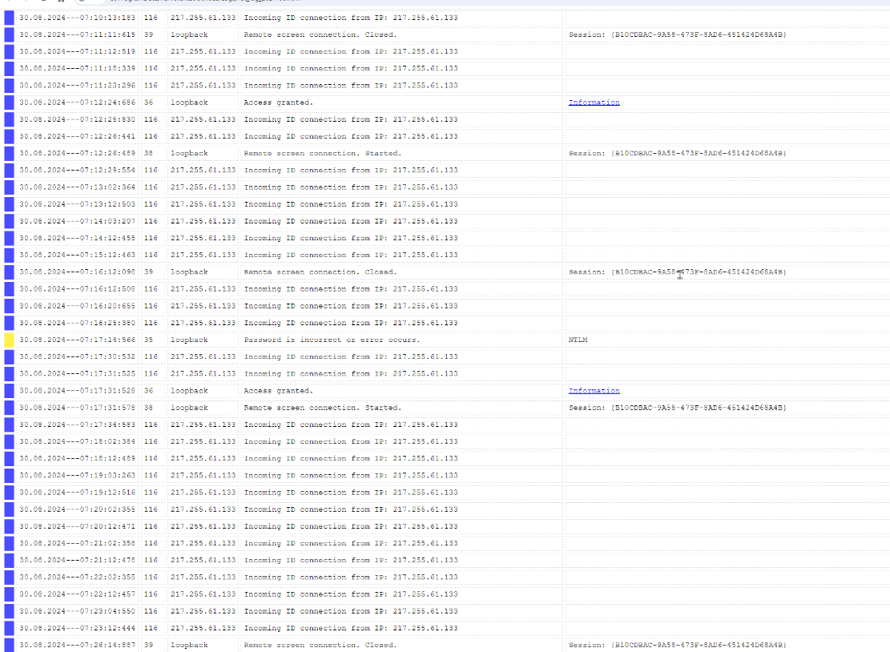Click the blue marker for 07:16:12:098 row
Image resolution: width=890 pixels, height=652 pixels.
[x=10, y=272]
